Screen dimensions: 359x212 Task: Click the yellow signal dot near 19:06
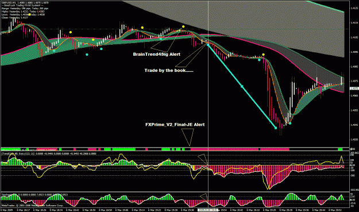142,28
